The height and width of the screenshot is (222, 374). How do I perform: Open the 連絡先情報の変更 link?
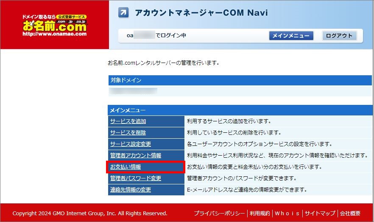pos(131,190)
